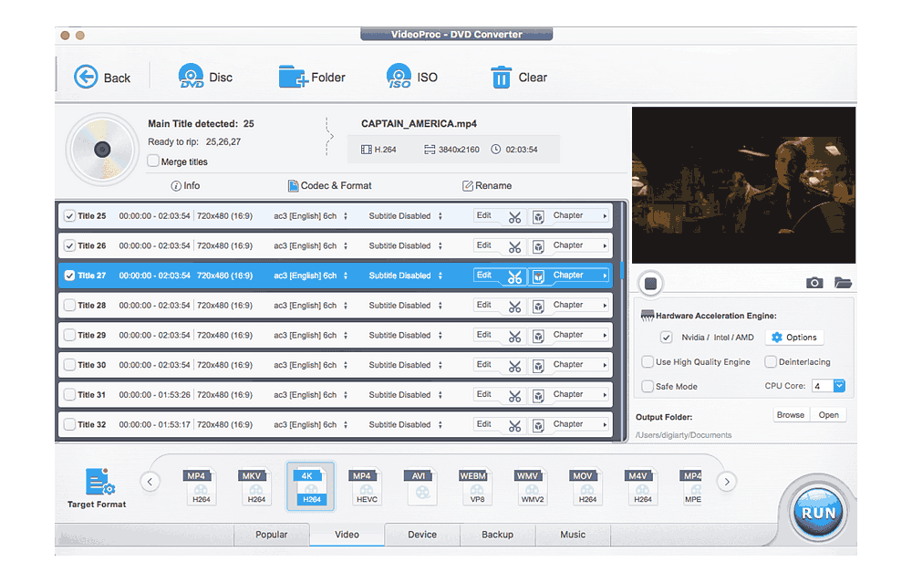The height and width of the screenshot is (583, 912).
Task: Enable Safe Mode
Action: (648, 386)
